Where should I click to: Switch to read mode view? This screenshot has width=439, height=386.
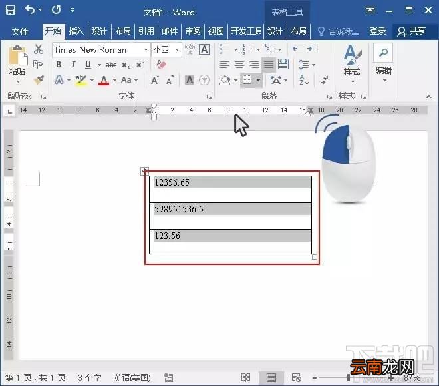coord(245,377)
